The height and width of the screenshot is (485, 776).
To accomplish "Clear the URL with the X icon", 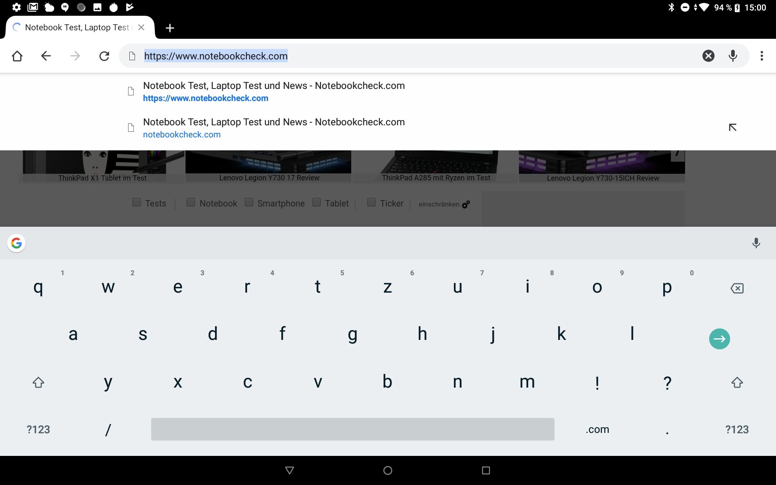I will 708,56.
